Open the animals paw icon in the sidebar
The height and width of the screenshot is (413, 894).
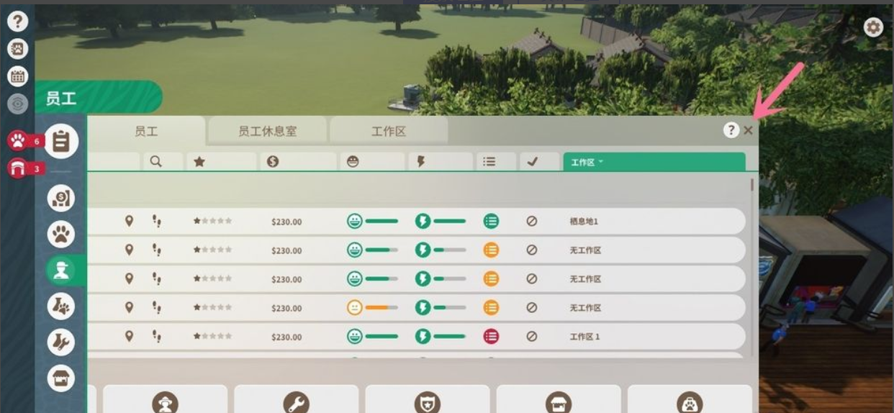pyautogui.click(x=61, y=234)
